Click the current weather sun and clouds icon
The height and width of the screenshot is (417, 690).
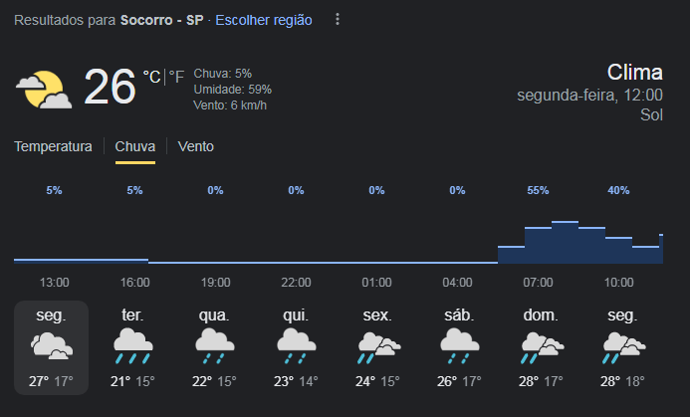pyautogui.click(x=44, y=90)
